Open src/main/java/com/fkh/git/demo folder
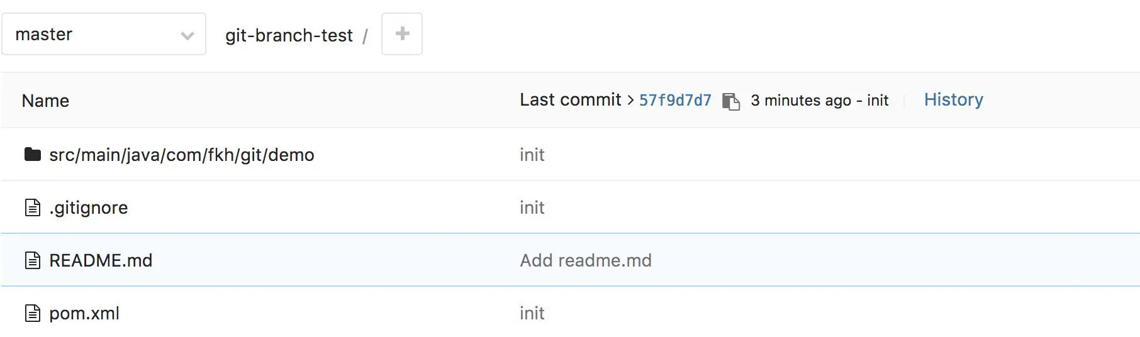The height and width of the screenshot is (337, 1140). (181, 155)
